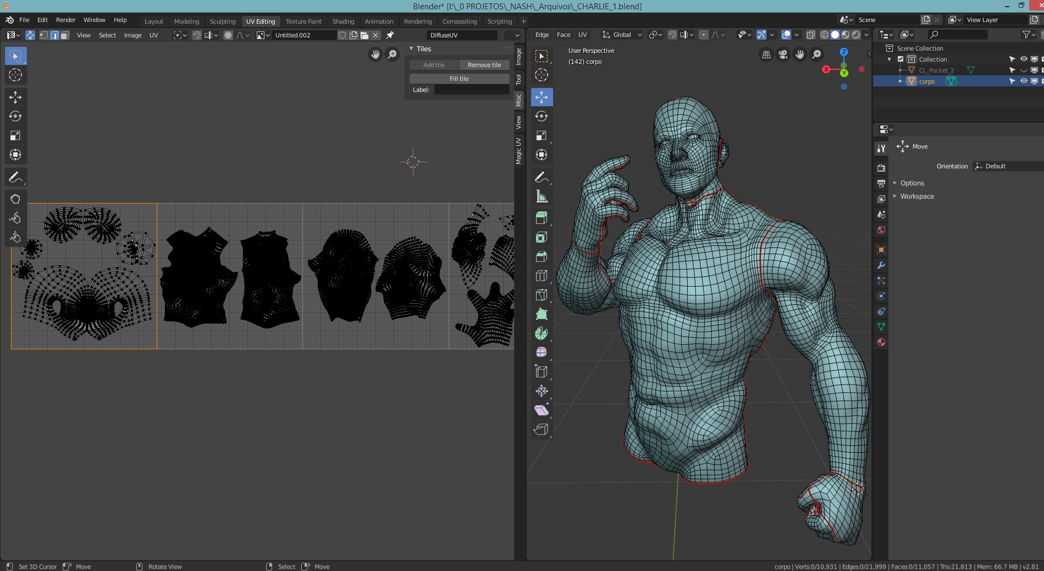Toggle camera view in 3D viewport
The image size is (1044, 571).
783,54
